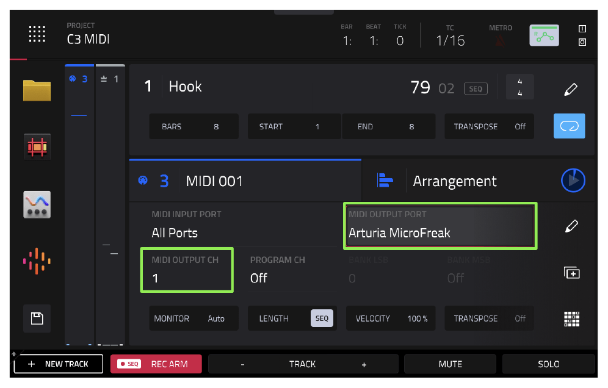Image resolution: width=608 pixels, height=388 pixels.
Task: Click the TICK position value 0
Action: click(x=400, y=40)
